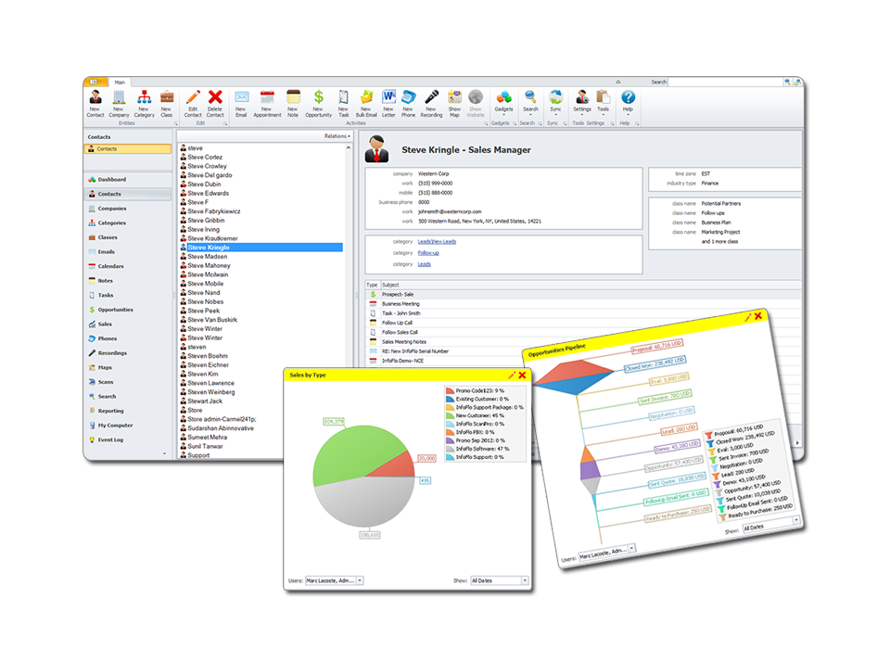Switch to the Main ribbon tab
This screenshot has width=890, height=649.
pyautogui.click(x=120, y=83)
